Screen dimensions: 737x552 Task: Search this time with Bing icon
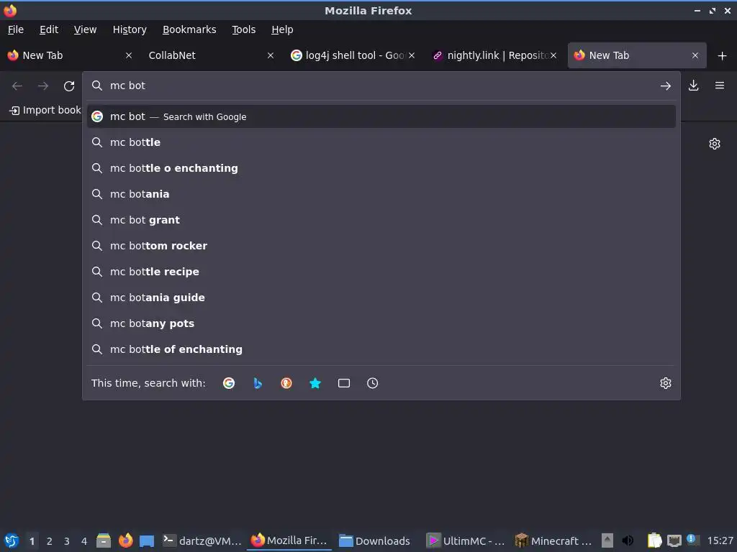pyautogui.click(x=258, y=383)
